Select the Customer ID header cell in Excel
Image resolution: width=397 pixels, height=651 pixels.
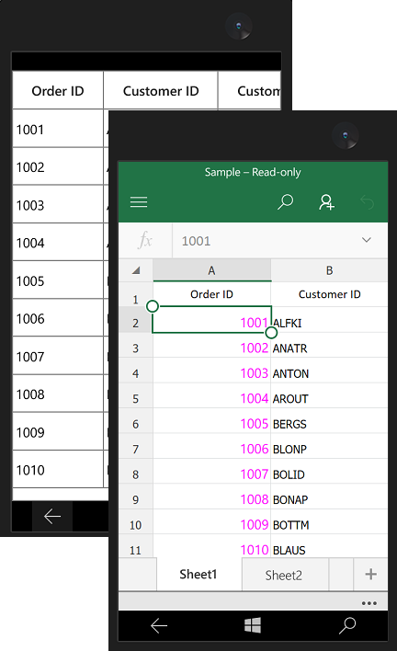329,294
